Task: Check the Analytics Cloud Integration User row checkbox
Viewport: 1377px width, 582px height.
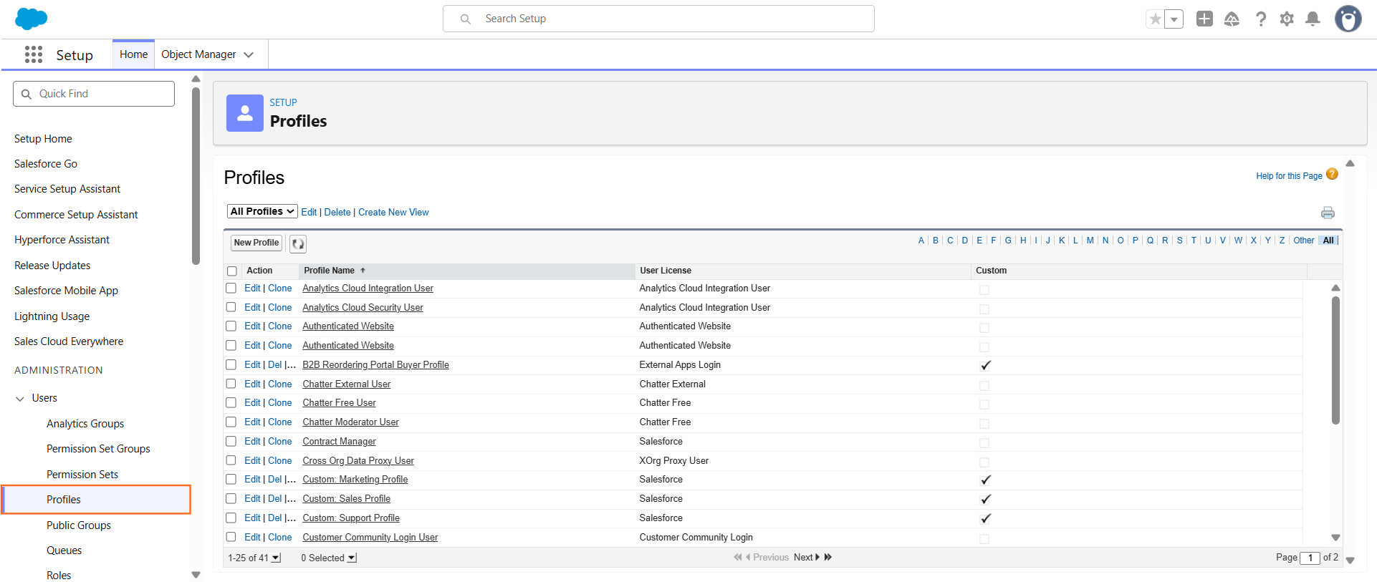Action: pos(231,288)
